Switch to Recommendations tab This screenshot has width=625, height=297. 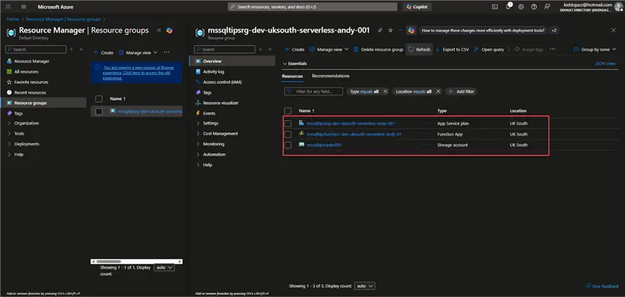331,76
